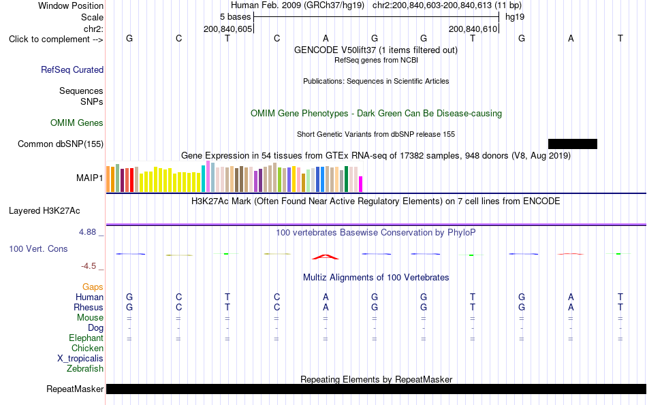Click 'Publications: Sequences in Scientific Articles' title

376,81
